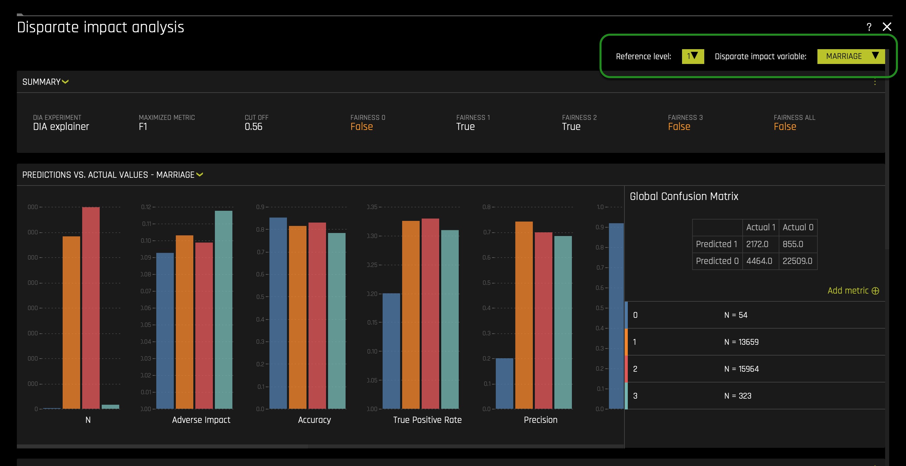This screenshot has width=906, height=466.
Task: Click the Predicted 1 row header
Action: tap(717, 244)
